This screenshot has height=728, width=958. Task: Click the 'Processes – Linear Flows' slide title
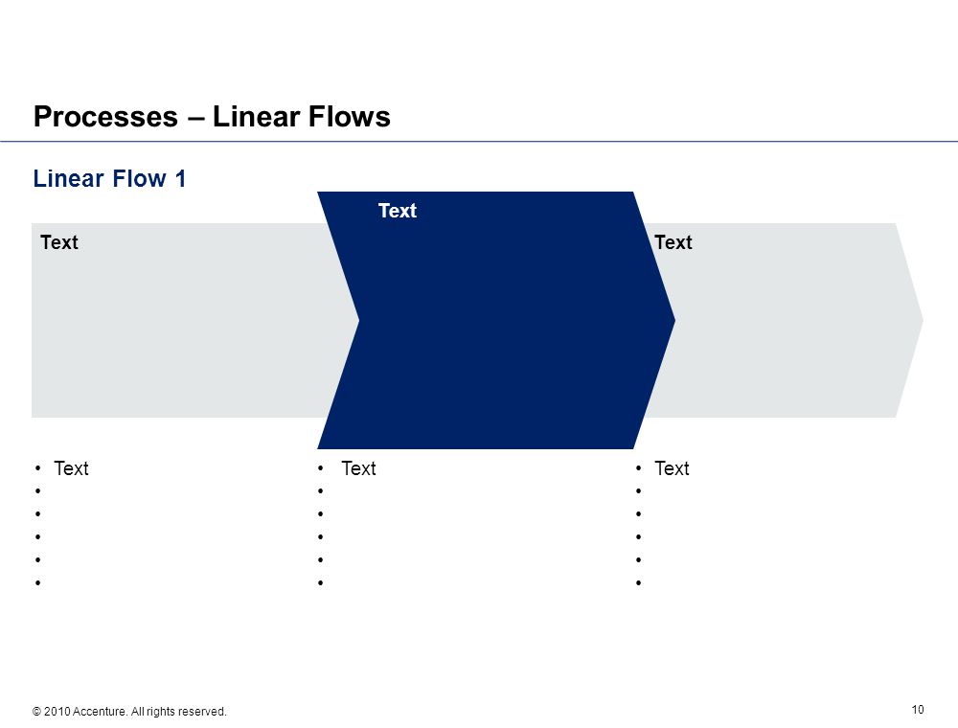[x=212, y=117]
